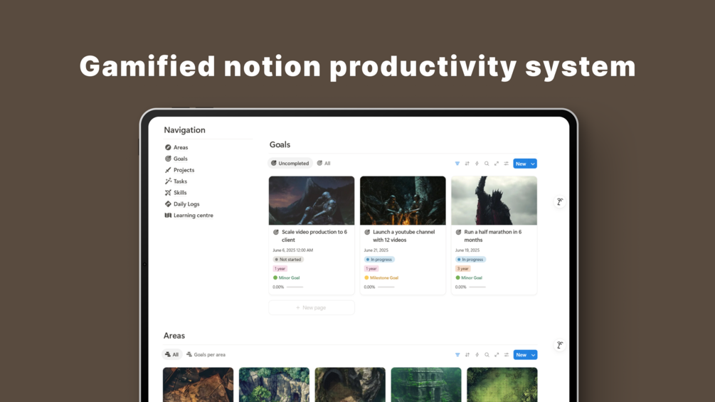Click the New button in Goals
Viewport: 715px width, 402px height.
point(521,164)
